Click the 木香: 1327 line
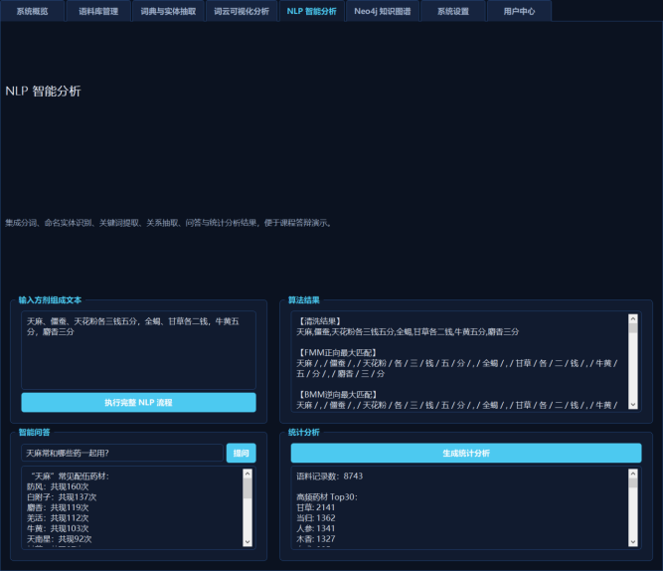 [x=315, y=539]
